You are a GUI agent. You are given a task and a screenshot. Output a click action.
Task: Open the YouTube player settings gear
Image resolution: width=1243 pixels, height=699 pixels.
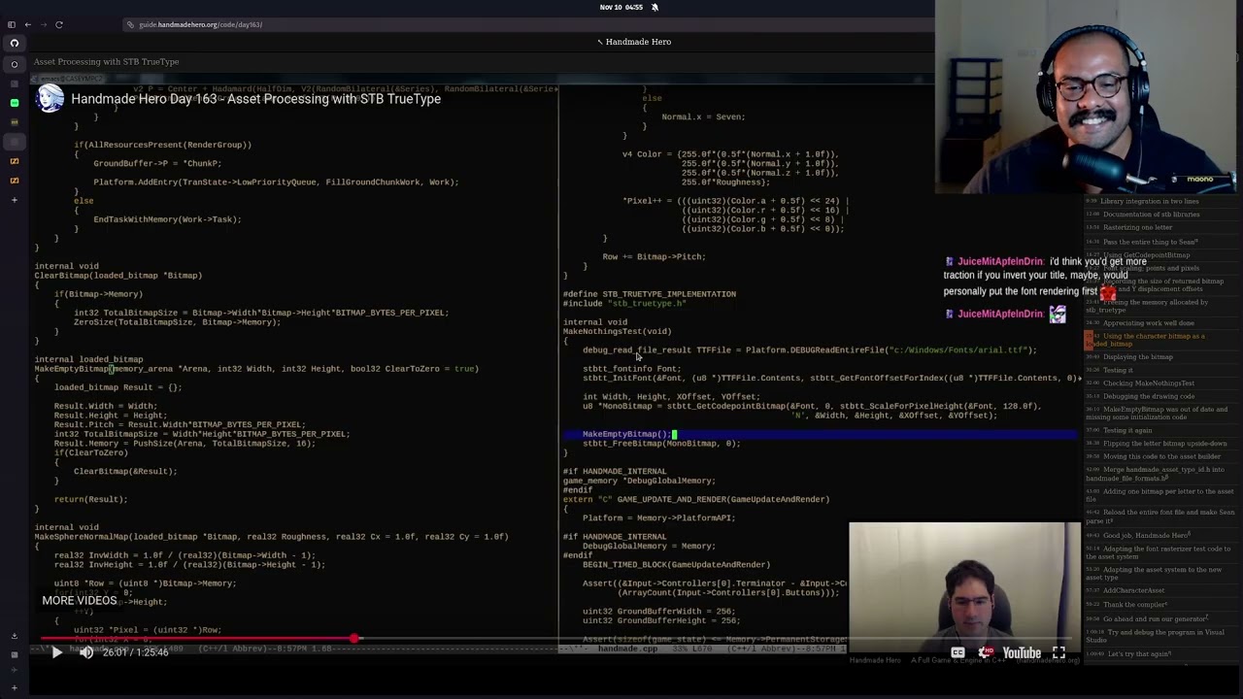tap(987, 653)
